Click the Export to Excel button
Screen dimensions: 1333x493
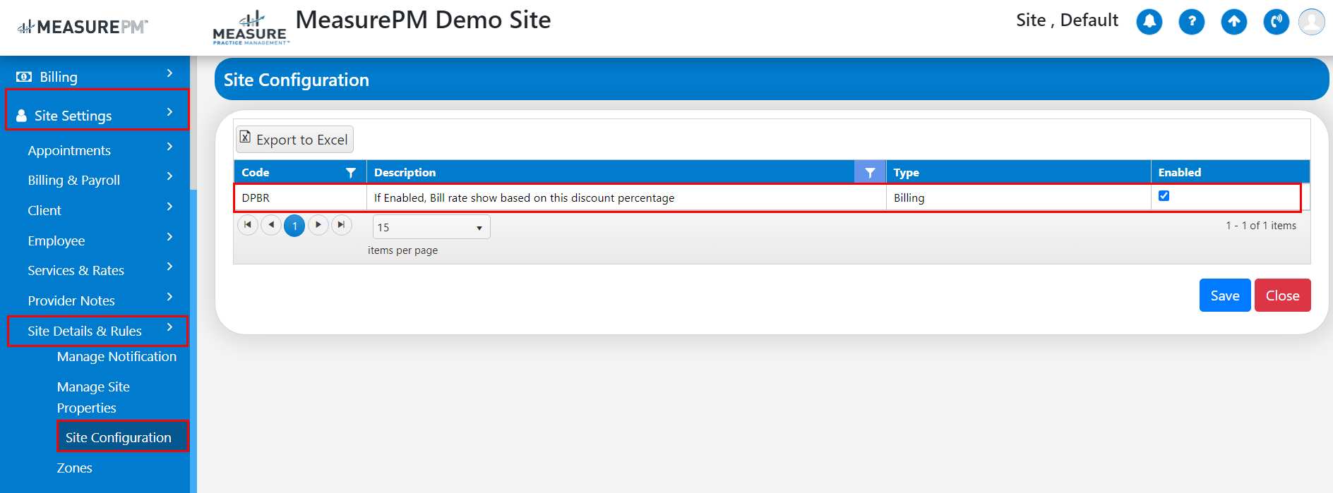[294, 140]
